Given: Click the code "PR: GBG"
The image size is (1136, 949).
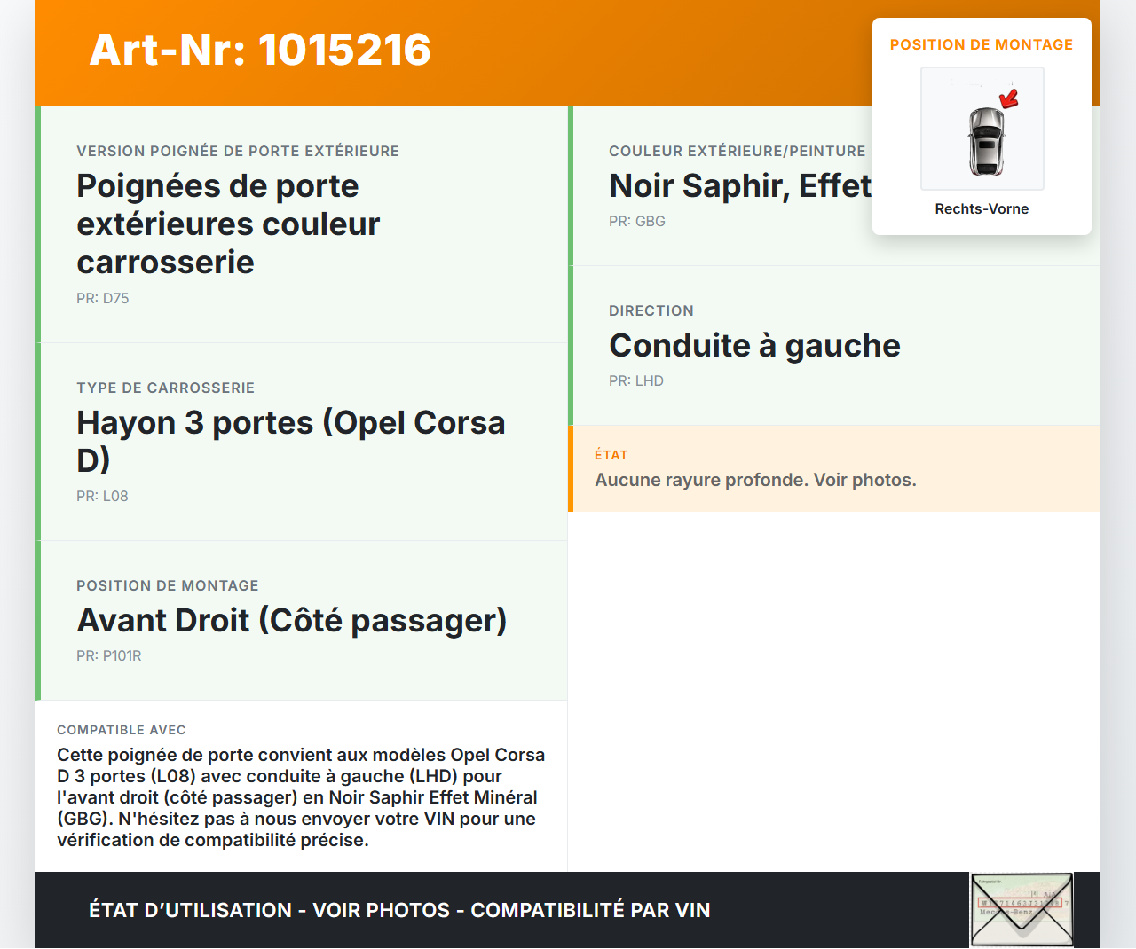Looking at the screenshot, I should (x=637, y=222).
